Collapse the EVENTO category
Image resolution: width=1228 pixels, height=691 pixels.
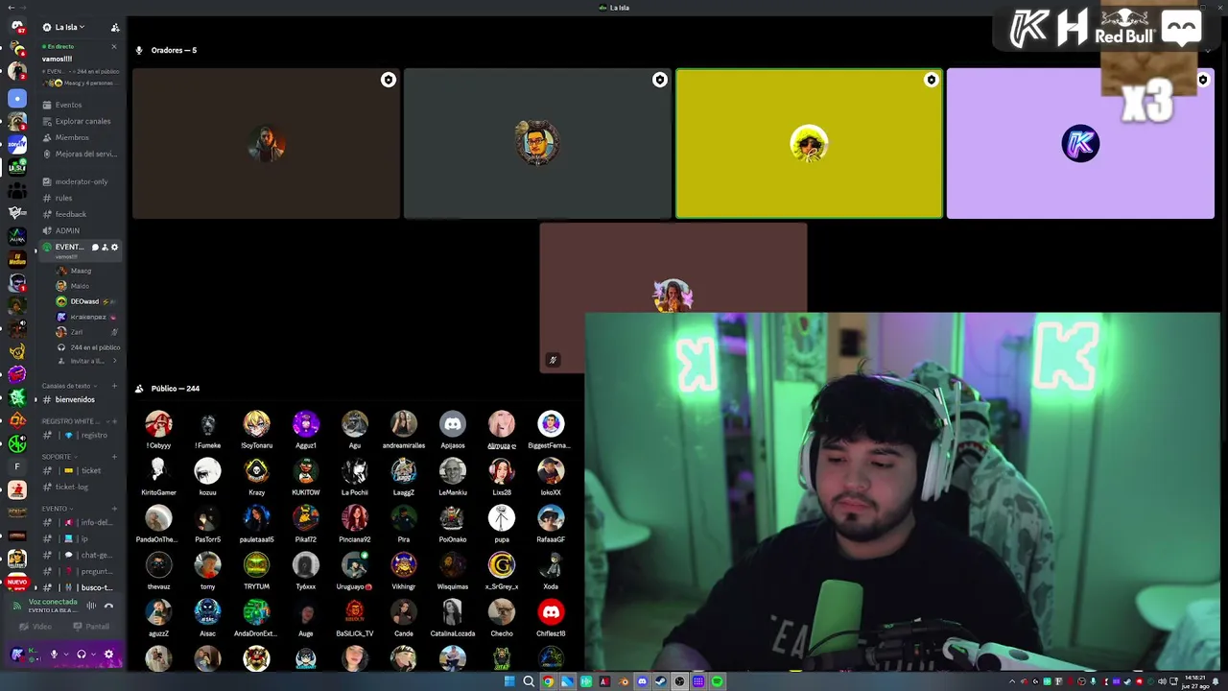56,509
